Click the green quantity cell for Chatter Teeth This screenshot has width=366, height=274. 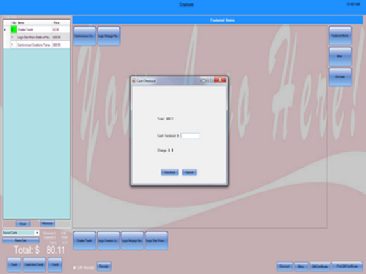pyautogui.click(x=14, y=29)
